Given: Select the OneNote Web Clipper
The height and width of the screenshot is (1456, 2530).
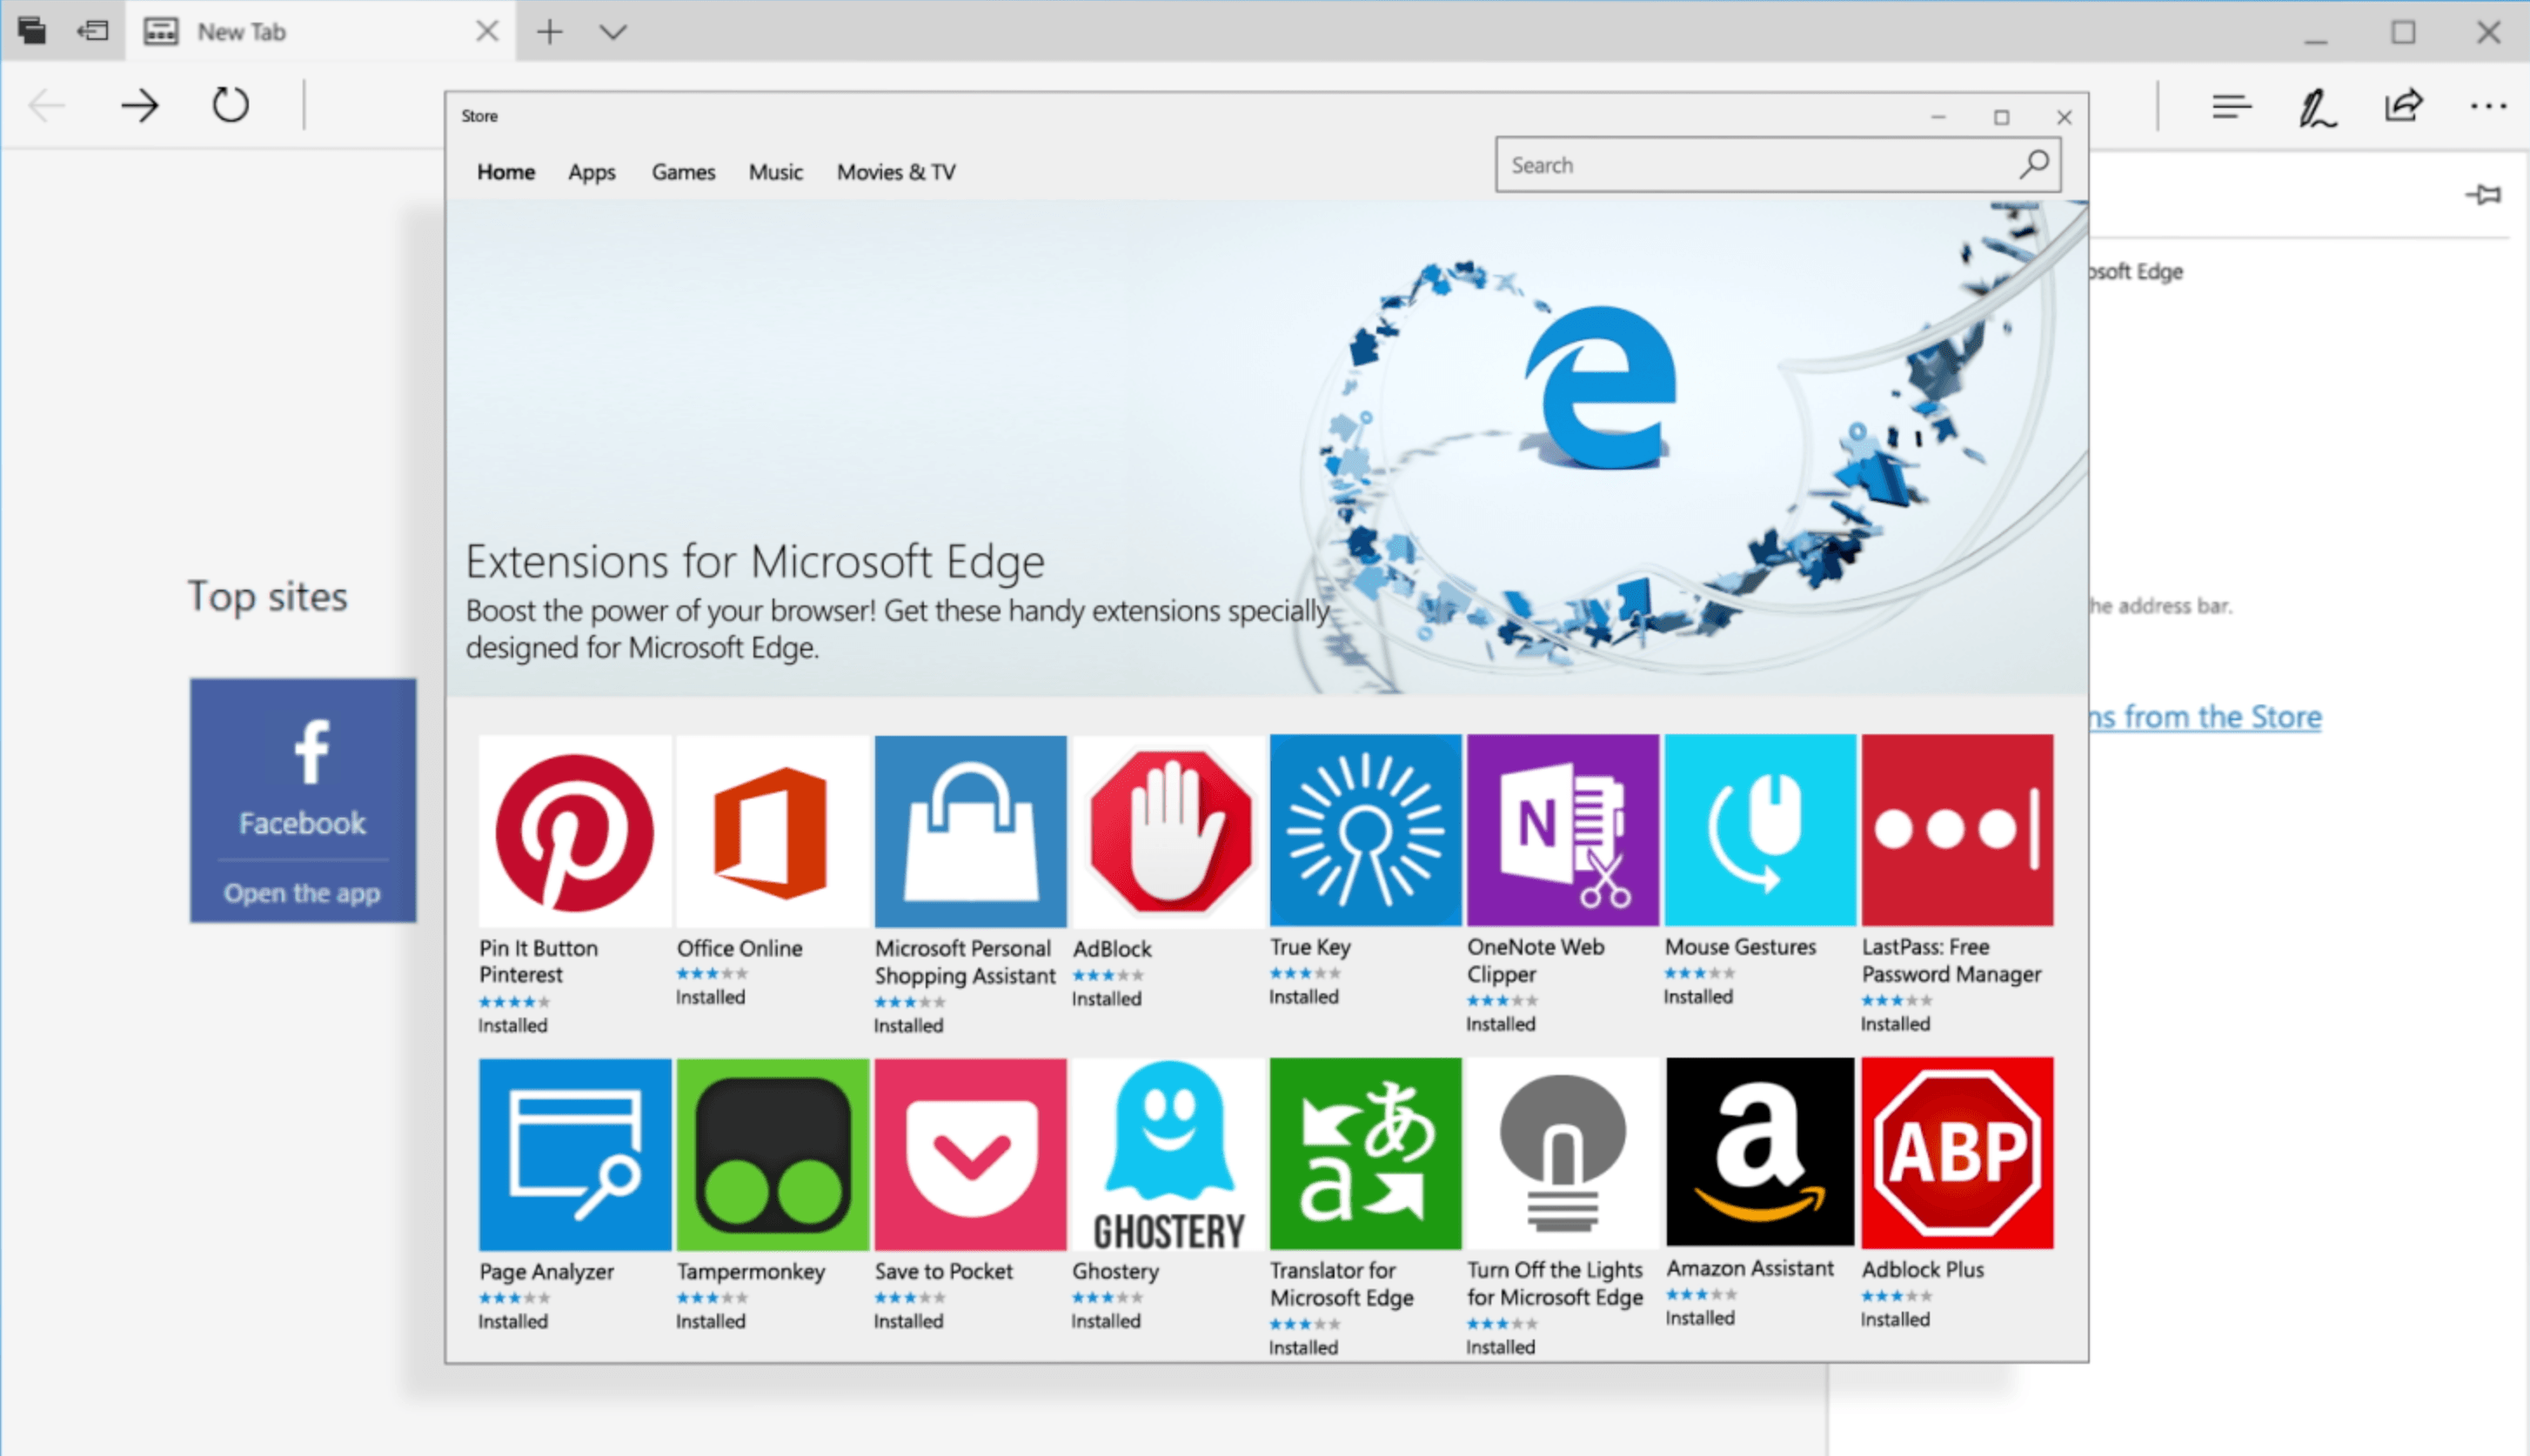Looking at the screenshot, I should click(x=1559, y=831).
